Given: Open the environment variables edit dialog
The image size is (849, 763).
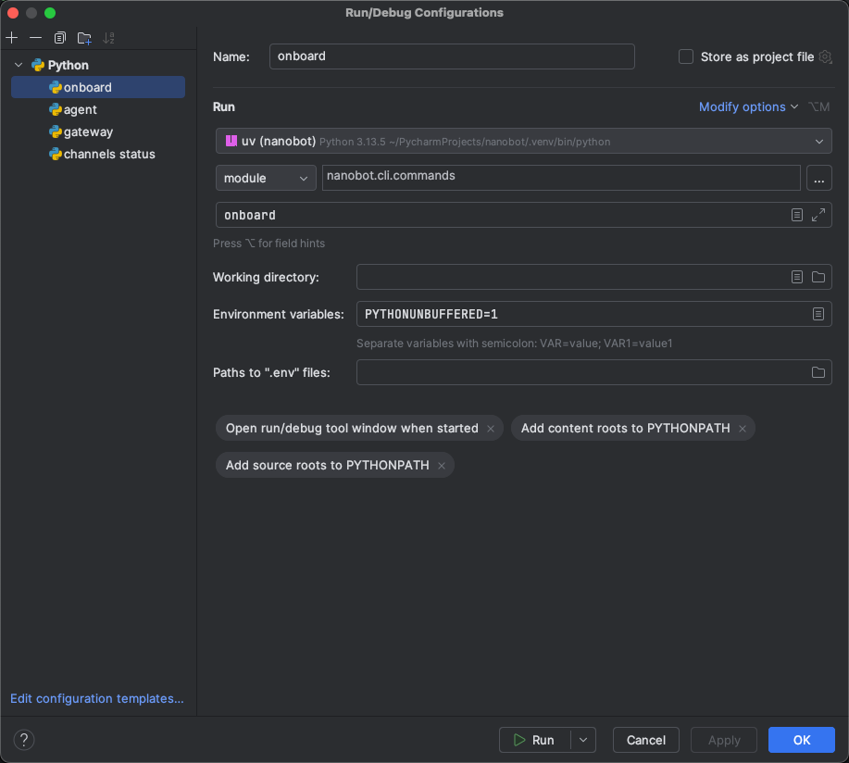Looking at the screenshot, I should point(818,314).
